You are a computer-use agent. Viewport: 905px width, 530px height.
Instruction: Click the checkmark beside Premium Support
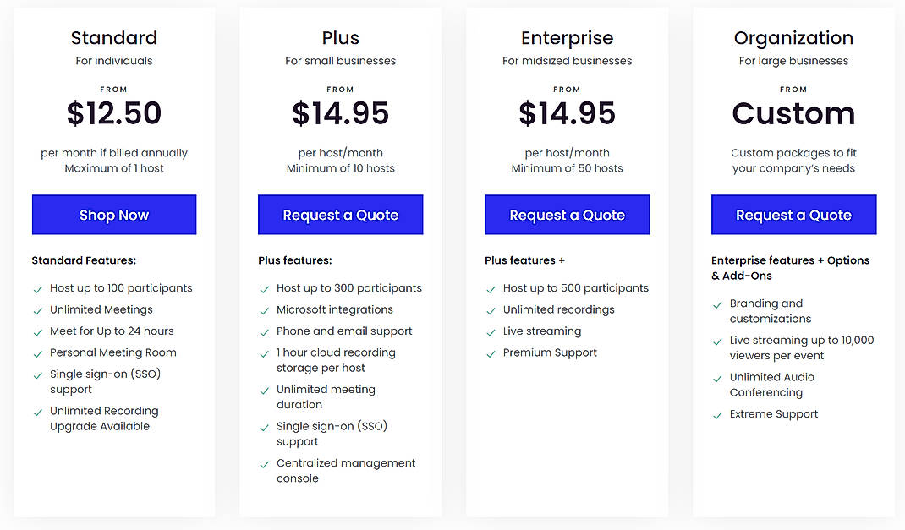[x=491, y=352]
